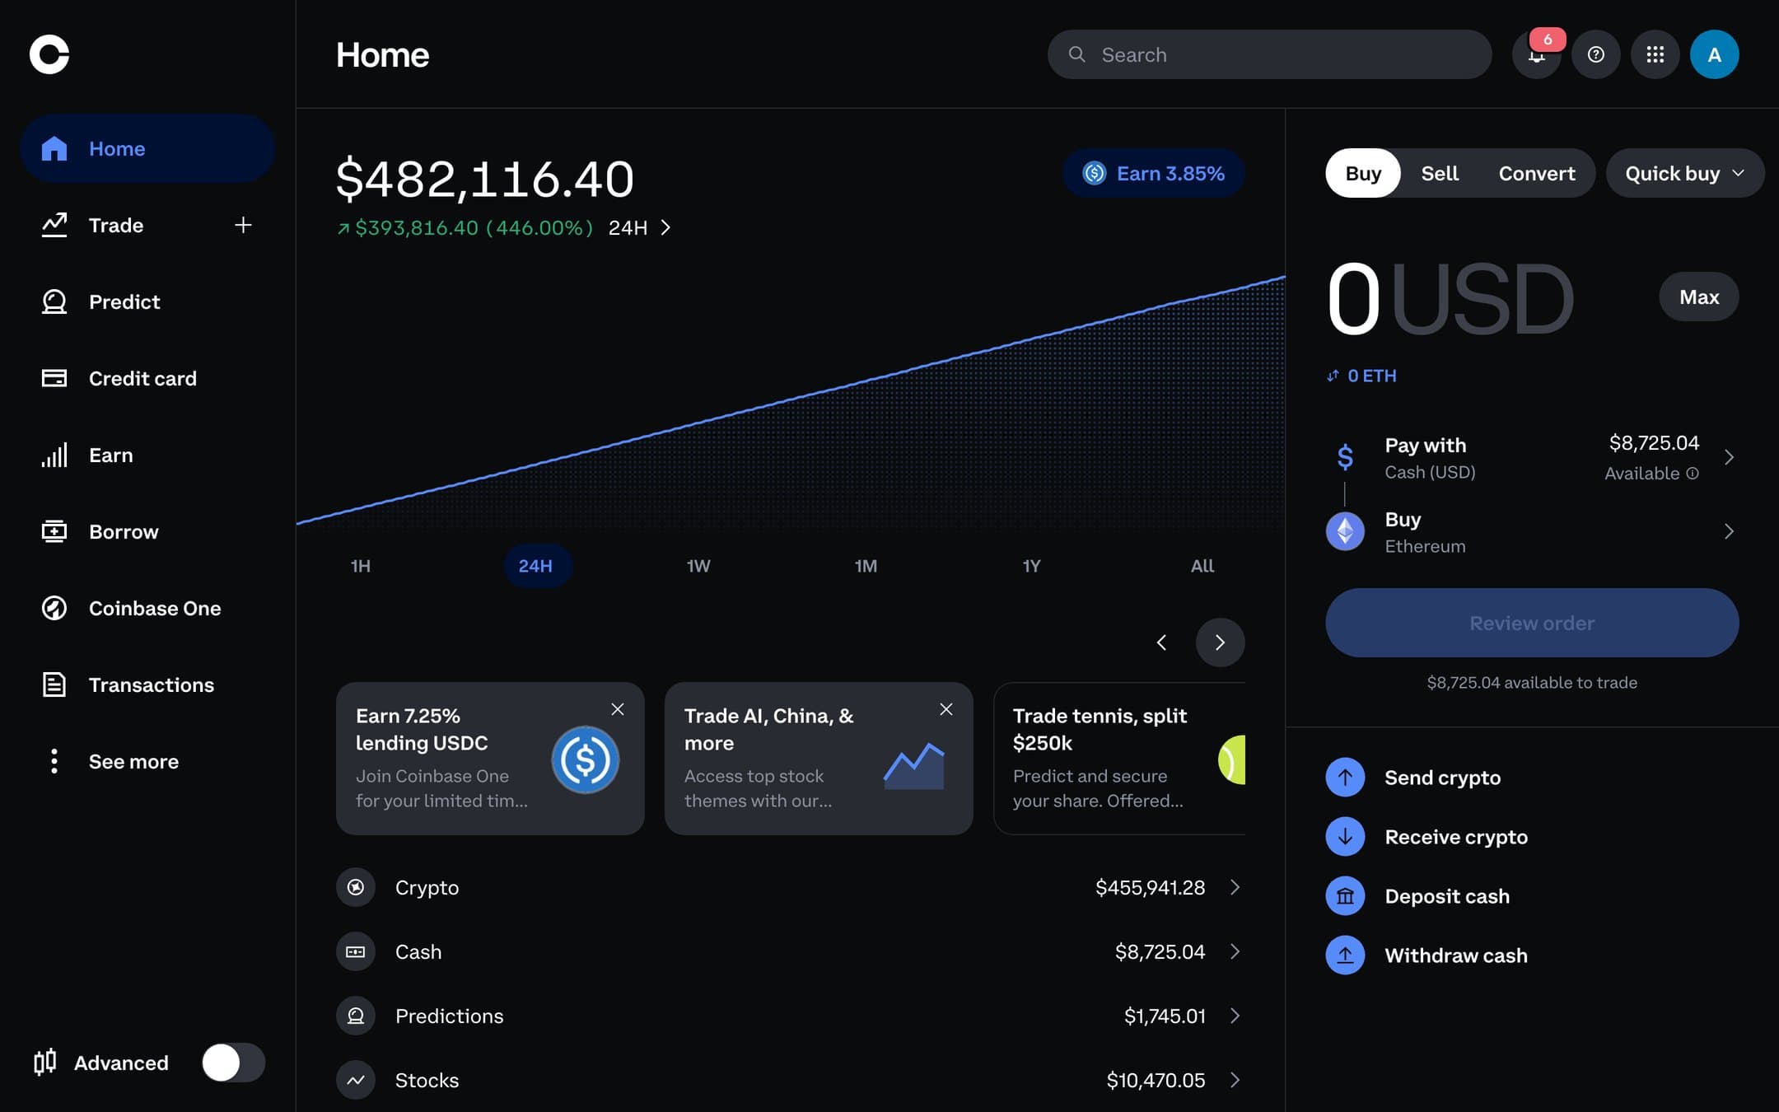Show previous promo card arrow

click(1162, 642)
